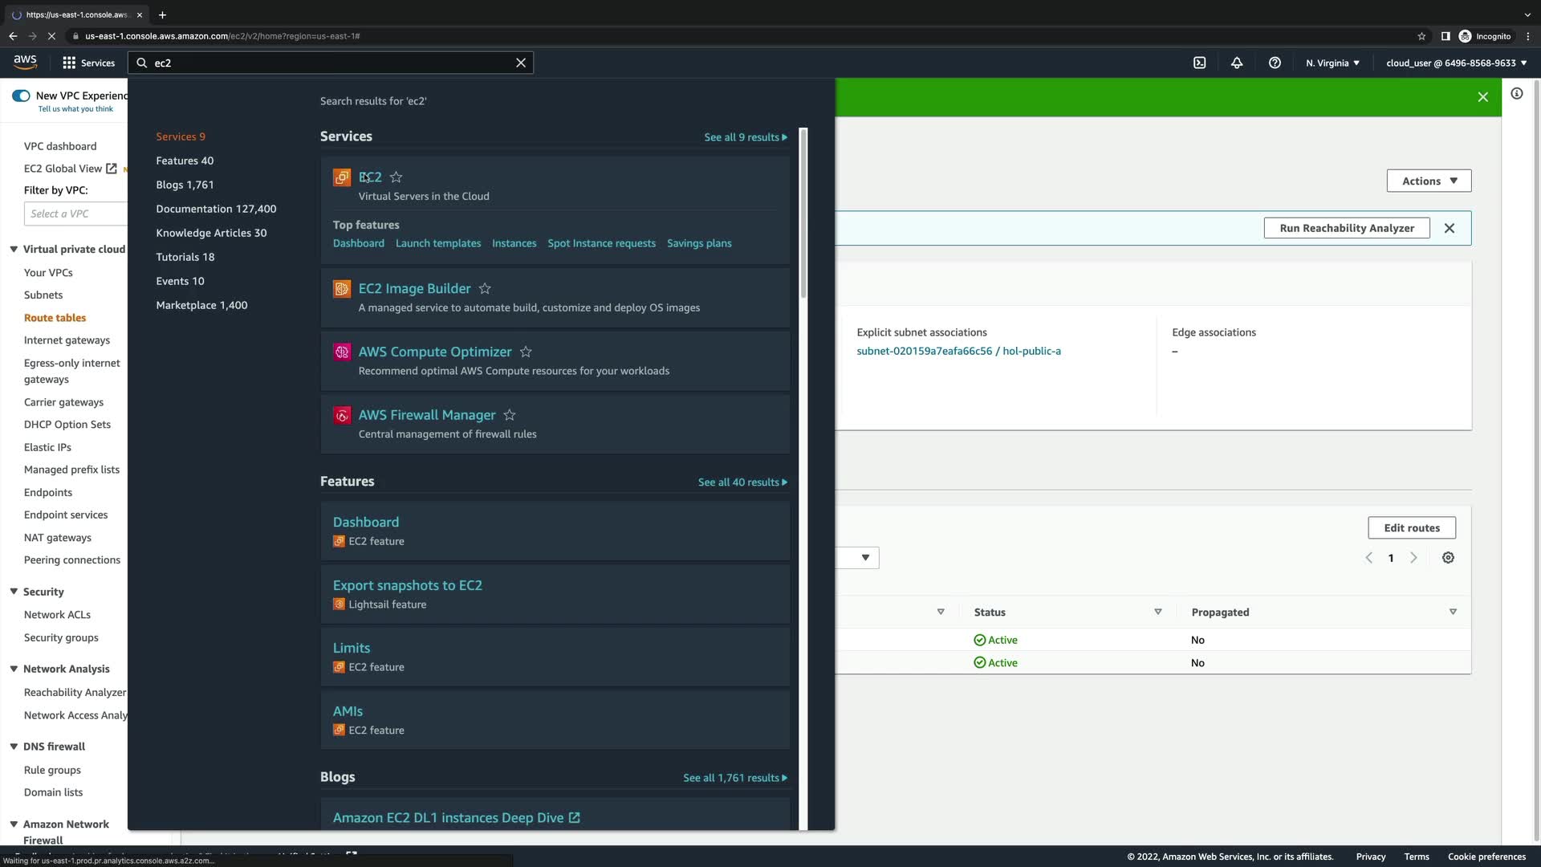Open AWS CloudShell icon in top bar

(x=1199, y=63)
